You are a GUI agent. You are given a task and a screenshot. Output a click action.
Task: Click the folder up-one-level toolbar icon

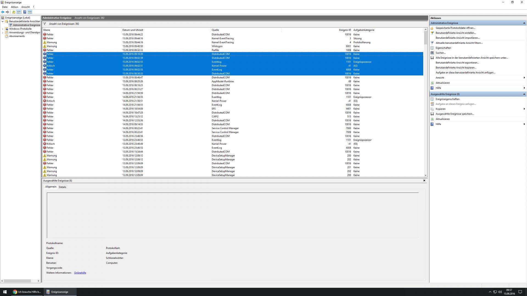(x=14, y=12)
